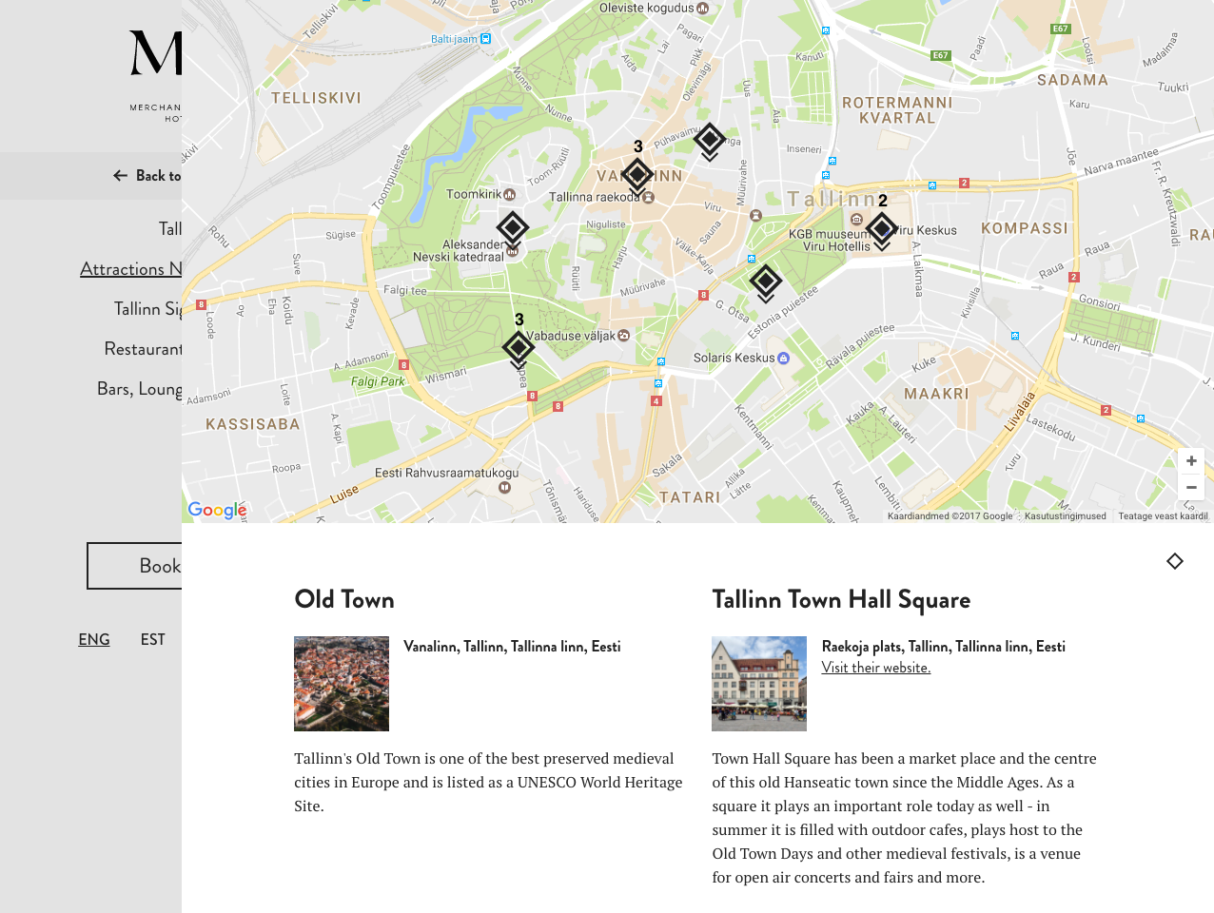The height and width of the screenshot is (913, 1214).
Task: Zoom in on the map
Action: tap(1191, 461)
